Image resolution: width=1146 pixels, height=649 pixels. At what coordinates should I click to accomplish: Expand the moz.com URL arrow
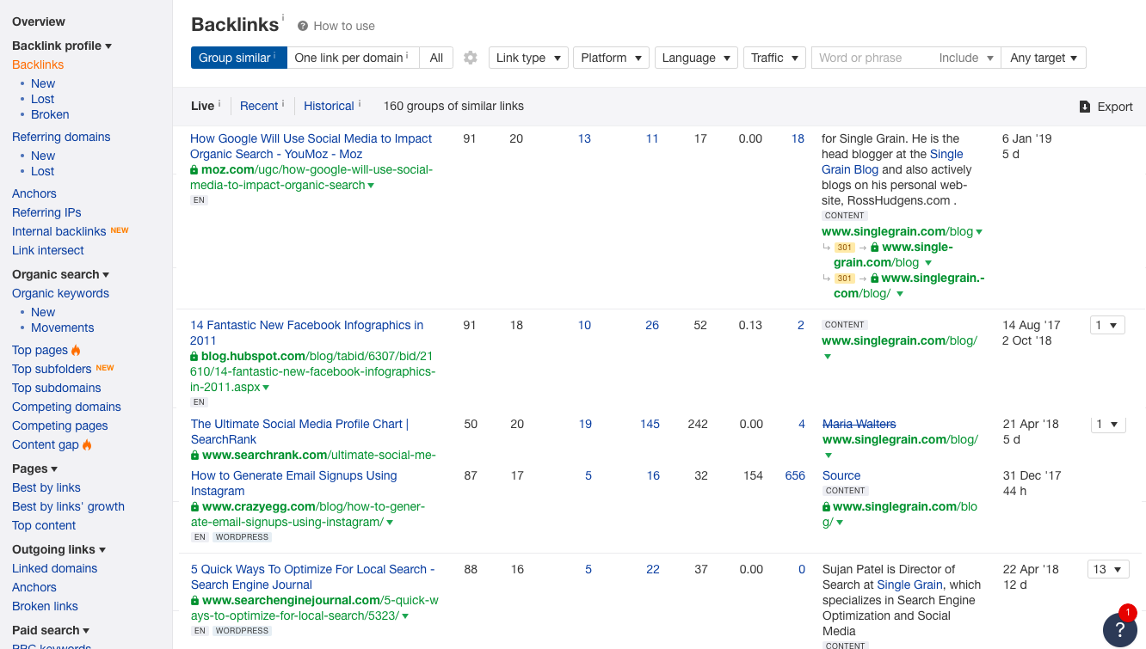(371, 186)
